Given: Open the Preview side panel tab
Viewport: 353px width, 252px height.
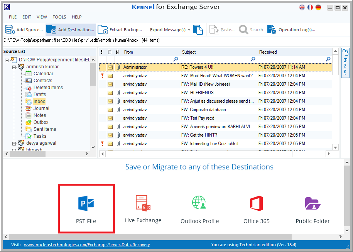Looking at the screenshot, I should 345,63.
